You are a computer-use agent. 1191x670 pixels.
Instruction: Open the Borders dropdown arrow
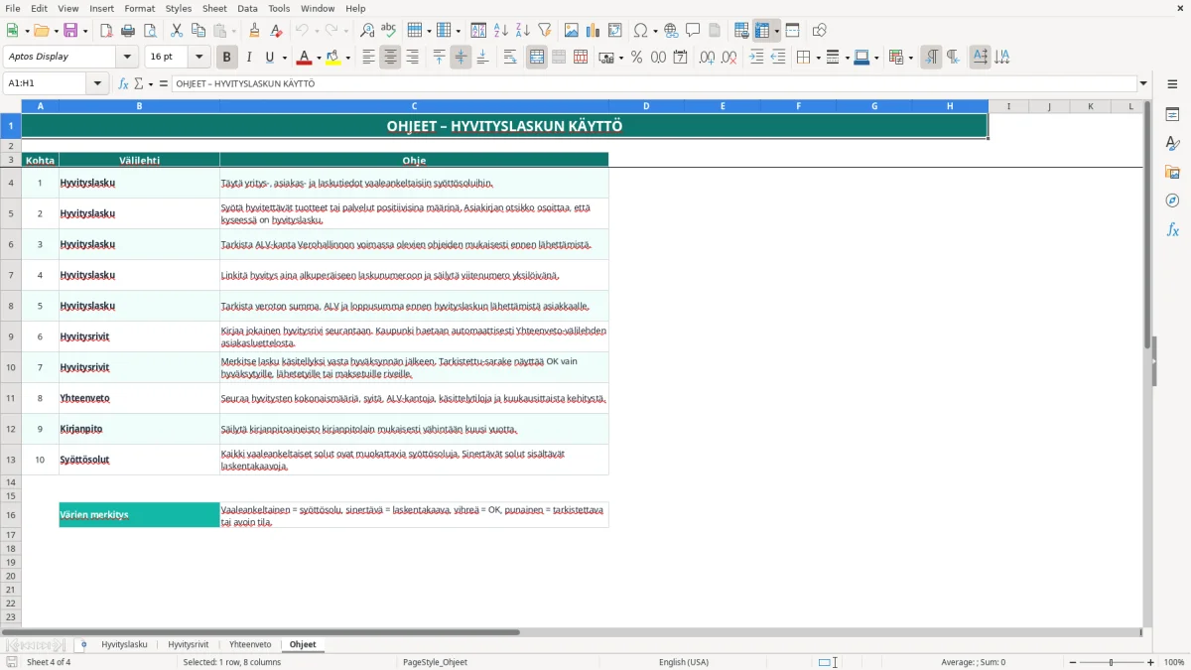pyautogui.click(x=817, y=58)
